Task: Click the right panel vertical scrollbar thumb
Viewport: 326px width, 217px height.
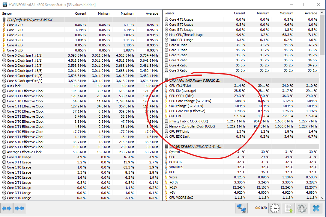Action: tap(322, 35)
